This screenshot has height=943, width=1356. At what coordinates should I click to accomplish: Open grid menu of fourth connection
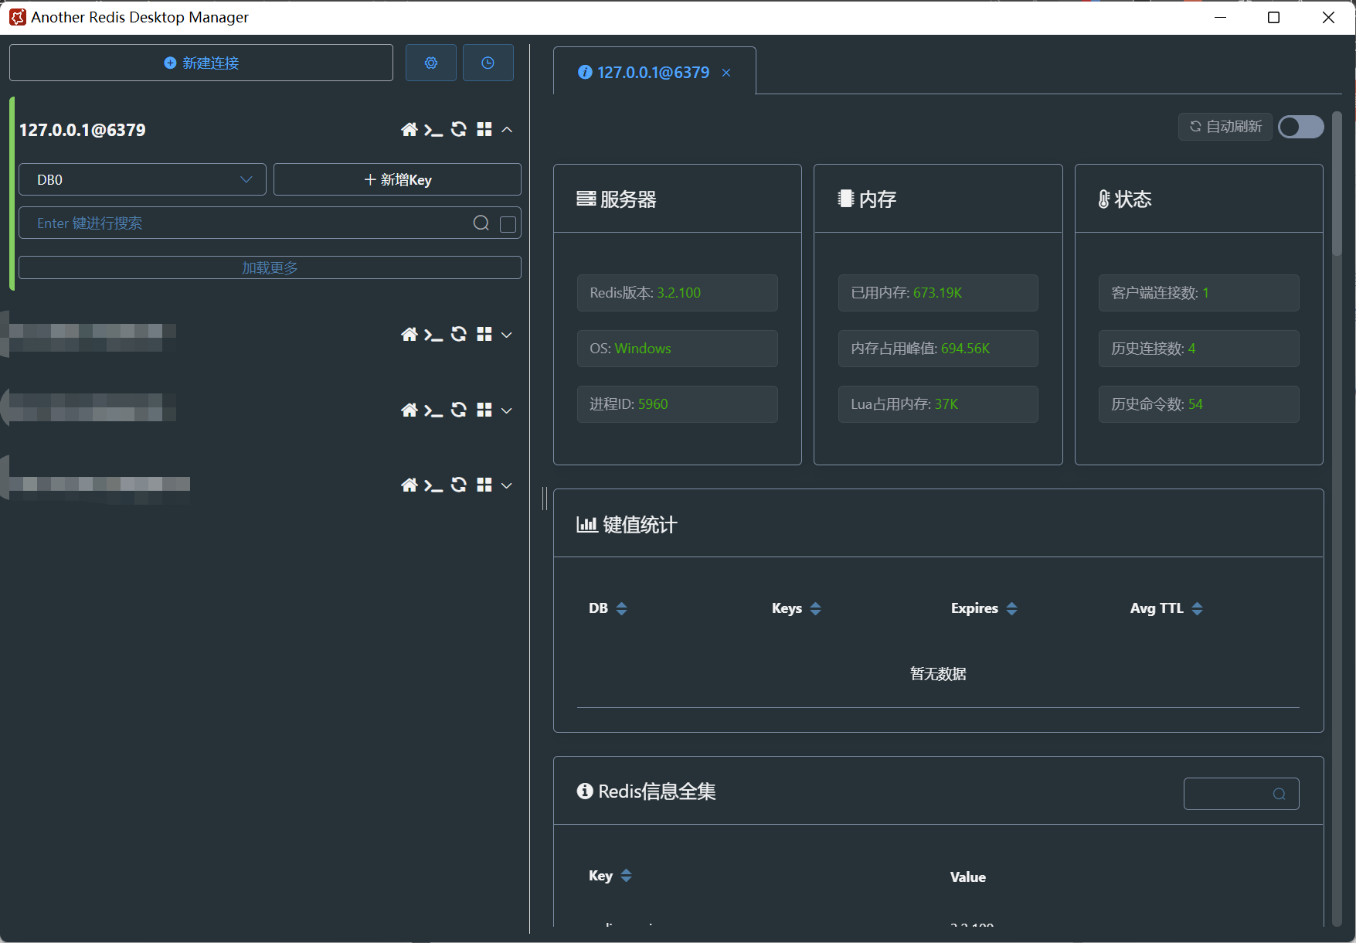coord(484,485)
